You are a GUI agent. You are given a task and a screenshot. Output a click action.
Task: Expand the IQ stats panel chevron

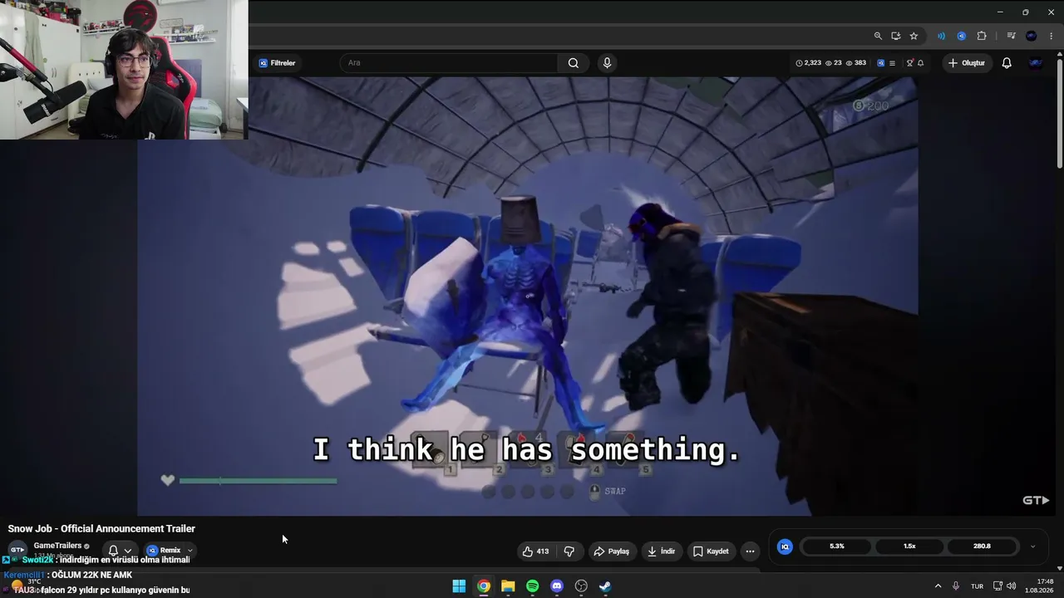point(1032,547)
